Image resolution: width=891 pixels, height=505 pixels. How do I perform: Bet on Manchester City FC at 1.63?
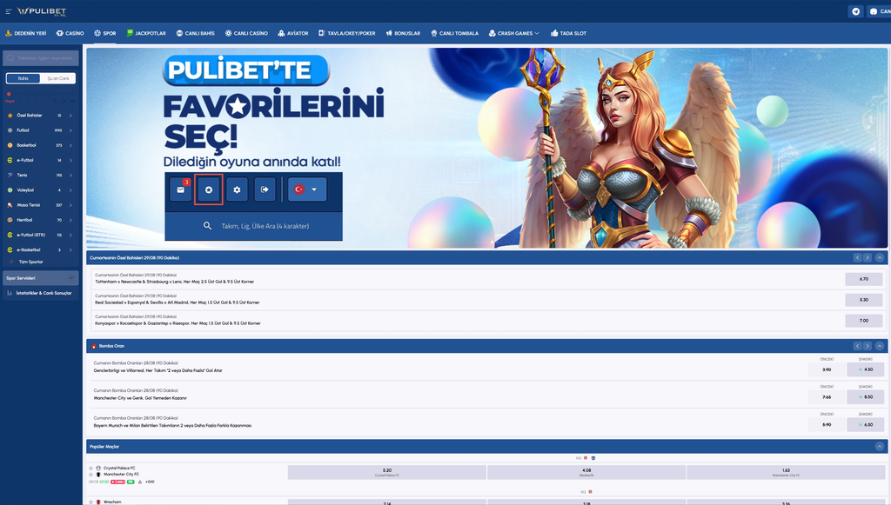[786, 472]
